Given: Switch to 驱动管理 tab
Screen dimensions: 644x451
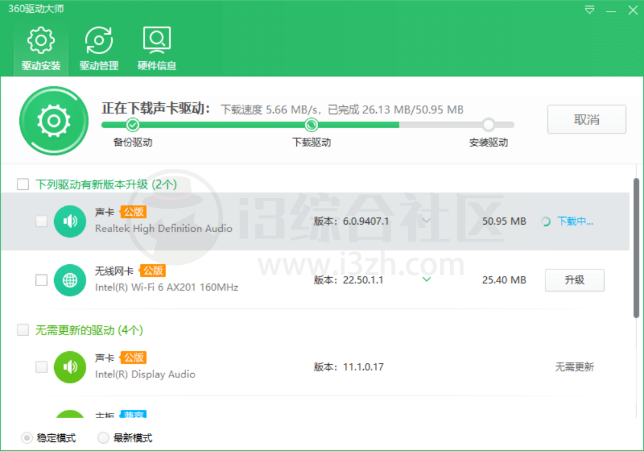Looking at the screenshot, I should click(99, 50).
